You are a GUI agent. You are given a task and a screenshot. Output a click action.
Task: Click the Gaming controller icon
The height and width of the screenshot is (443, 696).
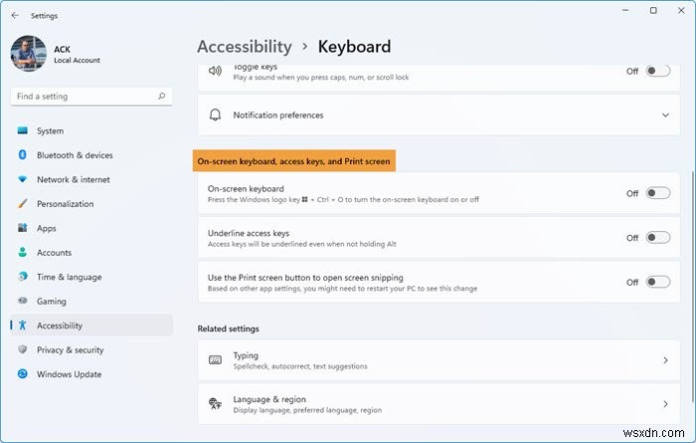(22, 301)
